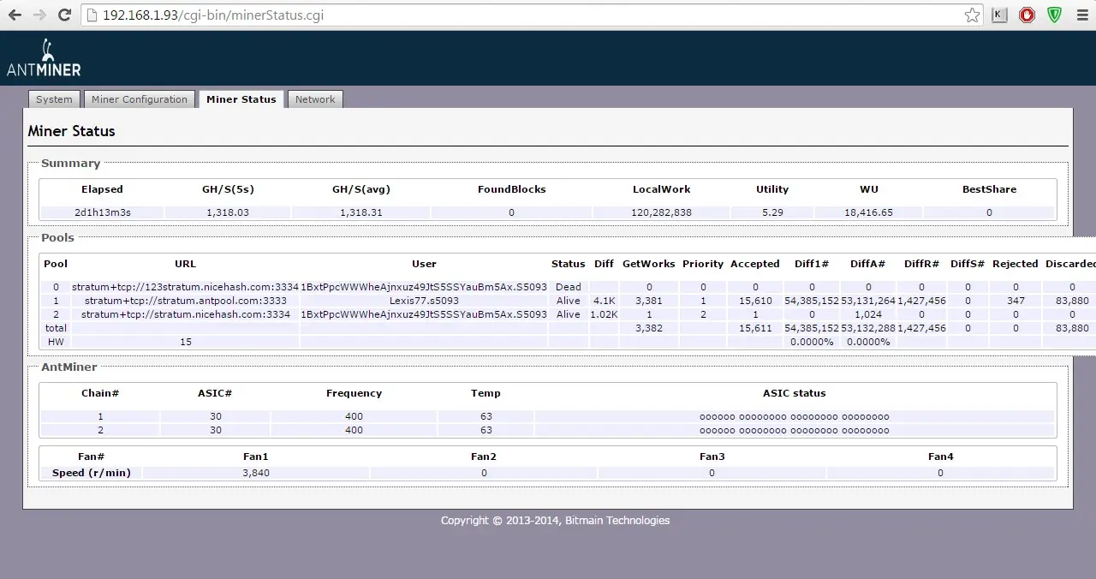The width and height of the screenshot is (1096, 579).
Task: Click the GetWorks value 3,381
Action: [649, 301]
